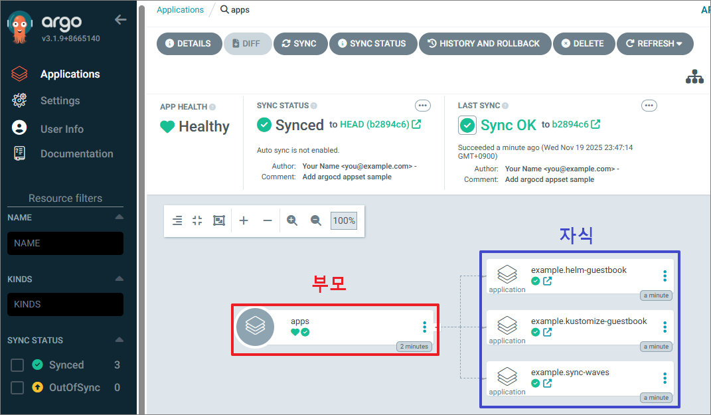Click the fit-to-frame icon in graph toolbar
The width and height of the screenshot is (711, 415).
(x=219, y=221)
